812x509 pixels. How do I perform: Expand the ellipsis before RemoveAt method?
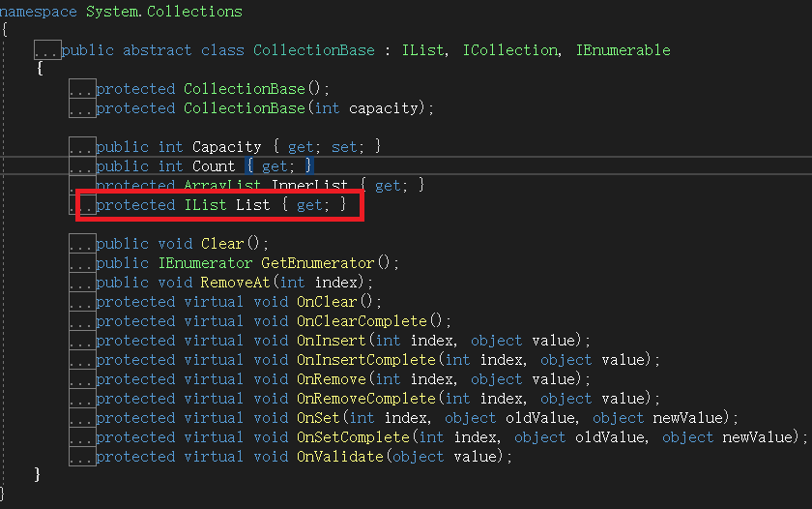[82, 283]
